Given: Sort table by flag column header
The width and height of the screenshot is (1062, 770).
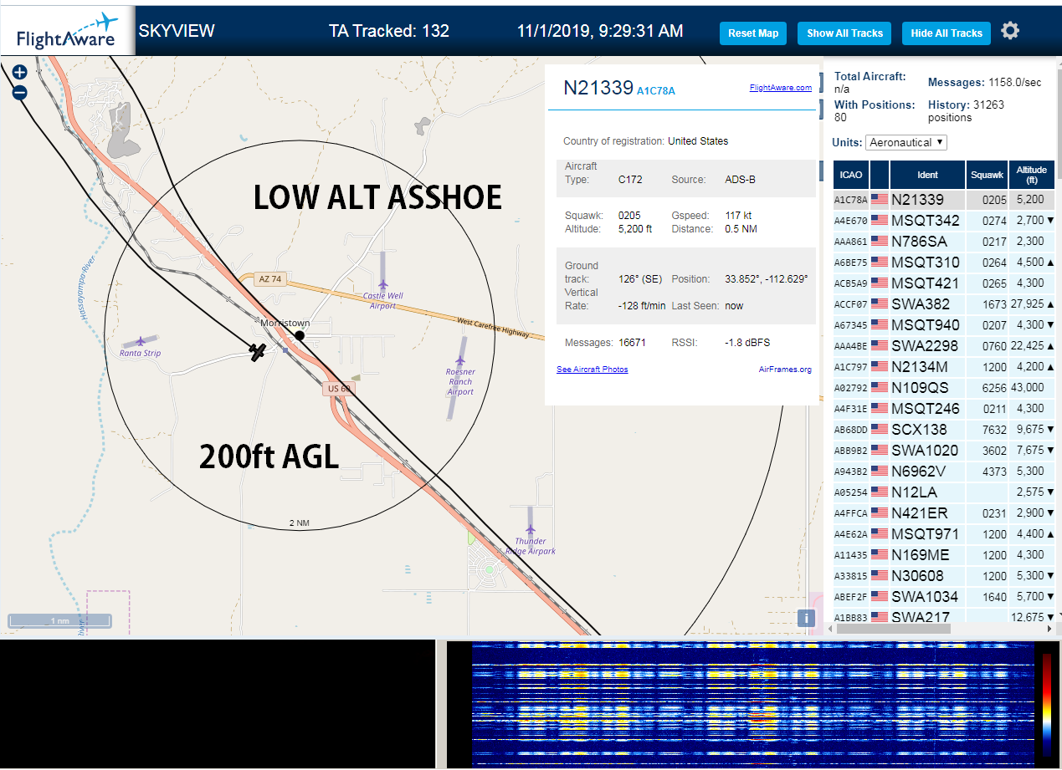Looking at the screenshot, I should pos(880,175).
